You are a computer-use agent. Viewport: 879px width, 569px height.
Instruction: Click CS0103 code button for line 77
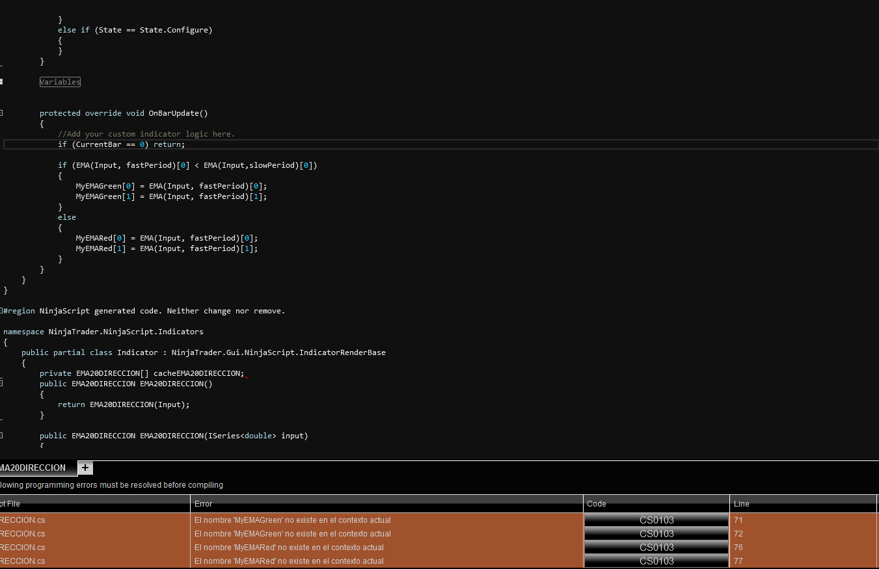click(656, 561)
